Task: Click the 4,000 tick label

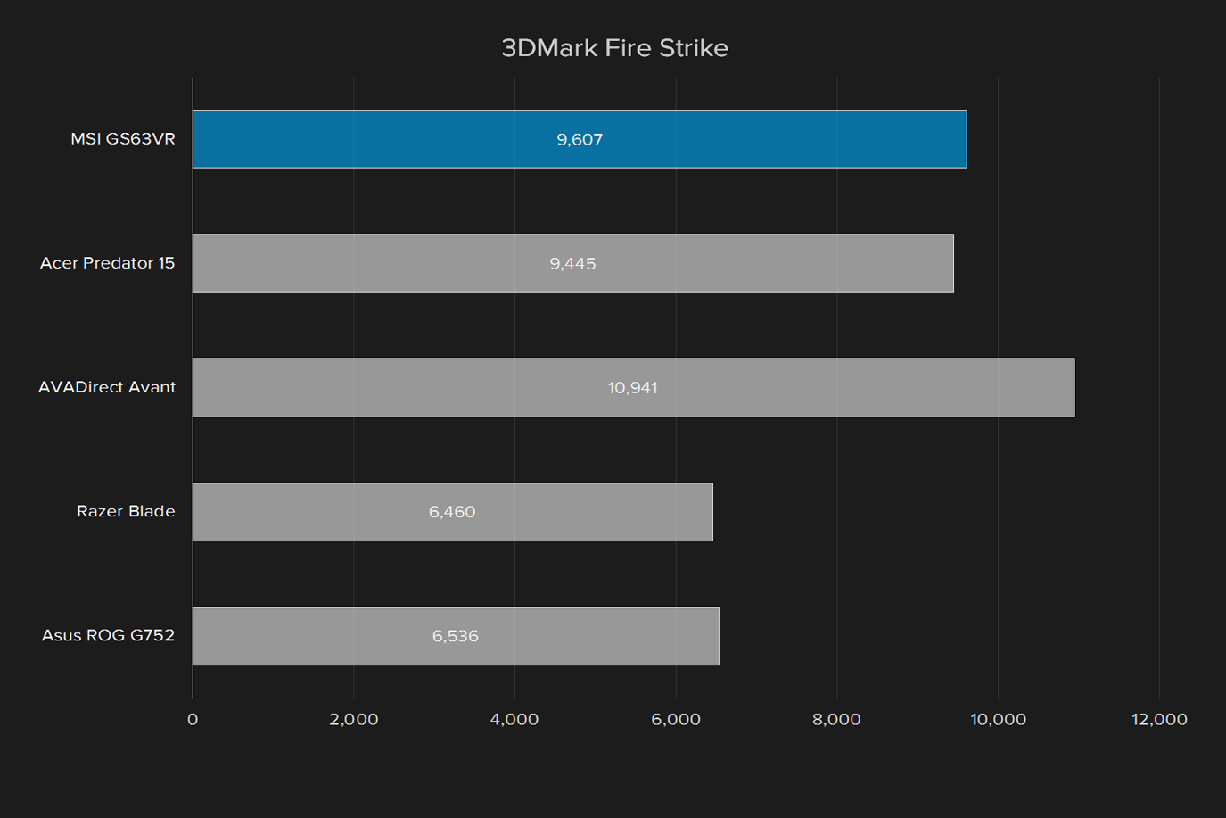Action: (x=514, y=719)
